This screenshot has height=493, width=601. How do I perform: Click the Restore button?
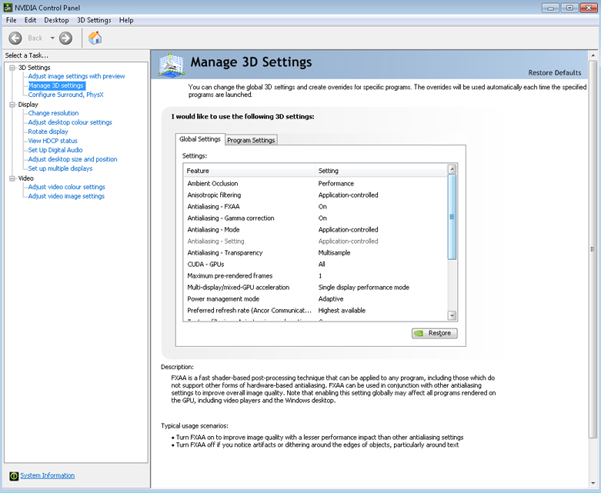(x=435, y=333)
